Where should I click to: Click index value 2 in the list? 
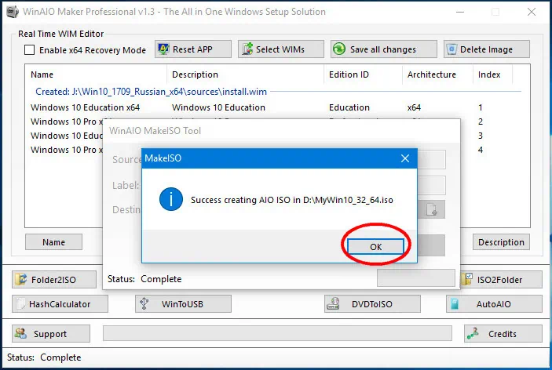(481, 122)
